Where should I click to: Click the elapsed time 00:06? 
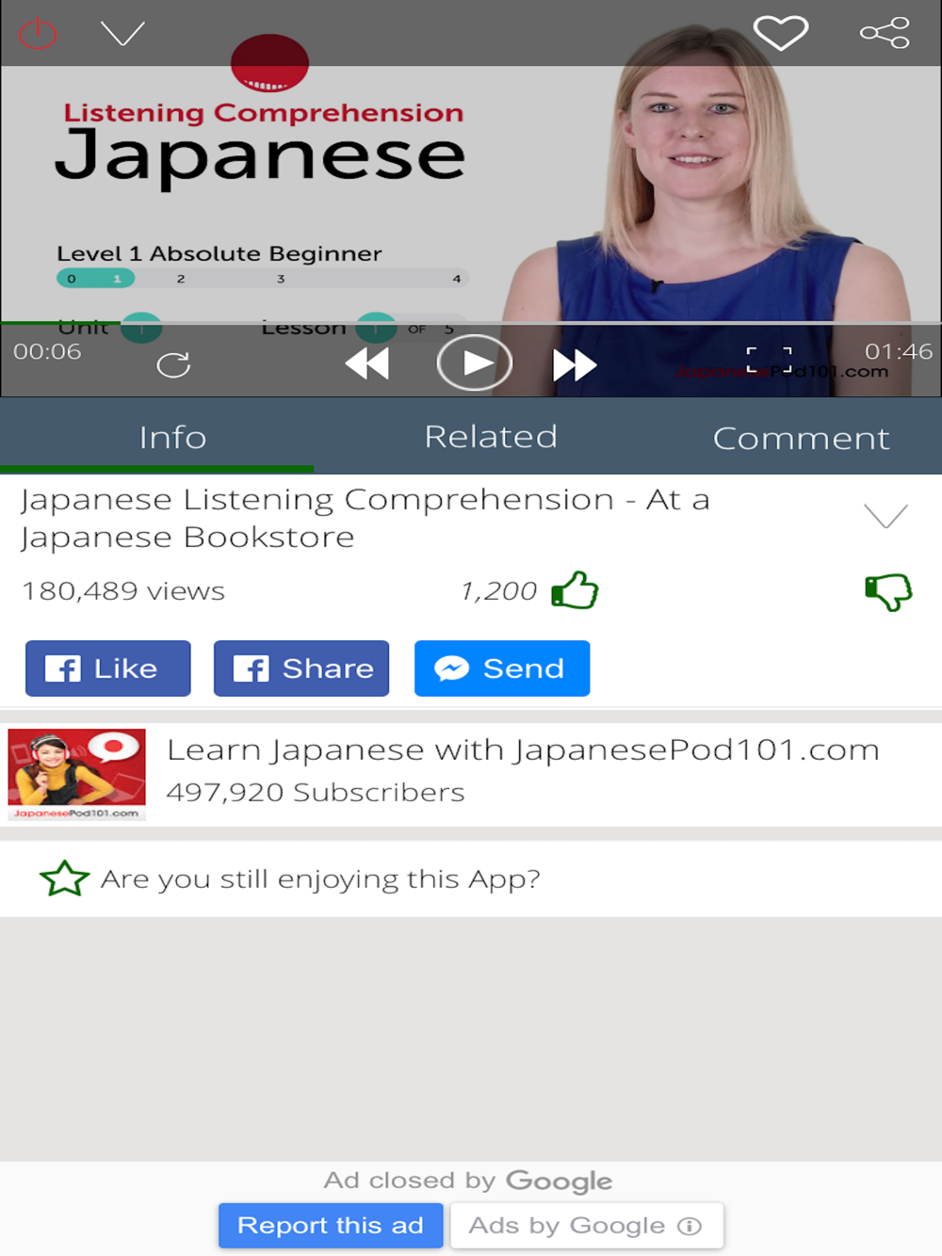point(47,352)
